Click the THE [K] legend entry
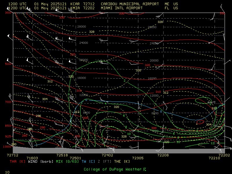 122,162
